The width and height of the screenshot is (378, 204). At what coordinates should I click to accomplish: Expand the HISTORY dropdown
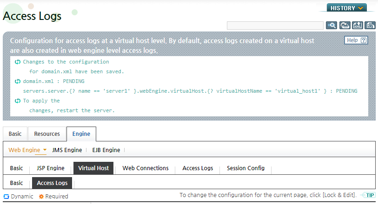click(x=347, y=8)
